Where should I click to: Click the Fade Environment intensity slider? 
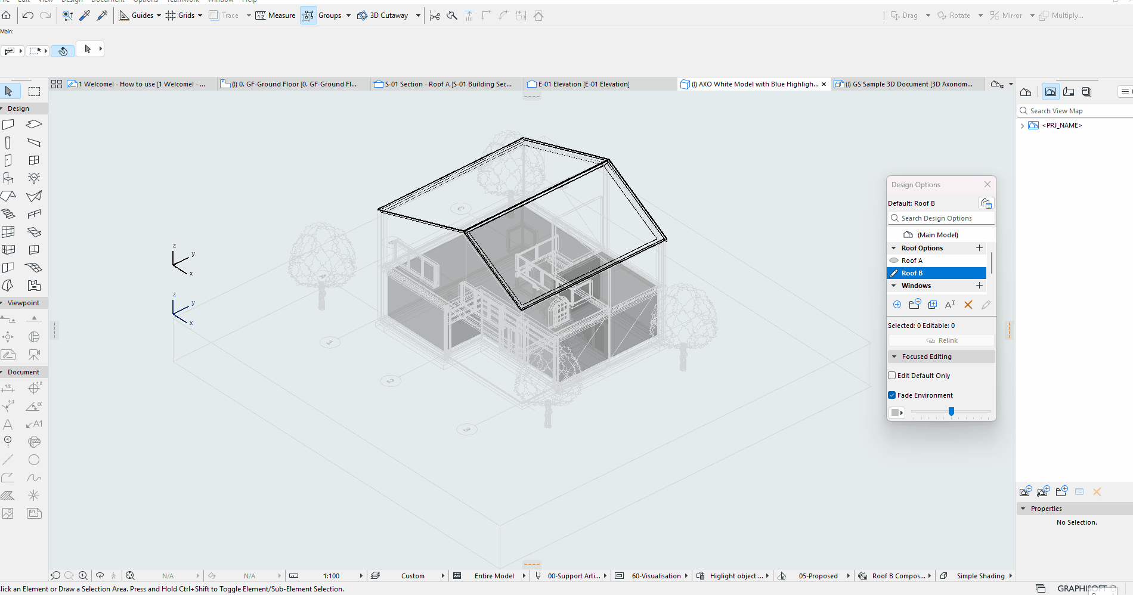pyautogui.click(x=951, y=412)
